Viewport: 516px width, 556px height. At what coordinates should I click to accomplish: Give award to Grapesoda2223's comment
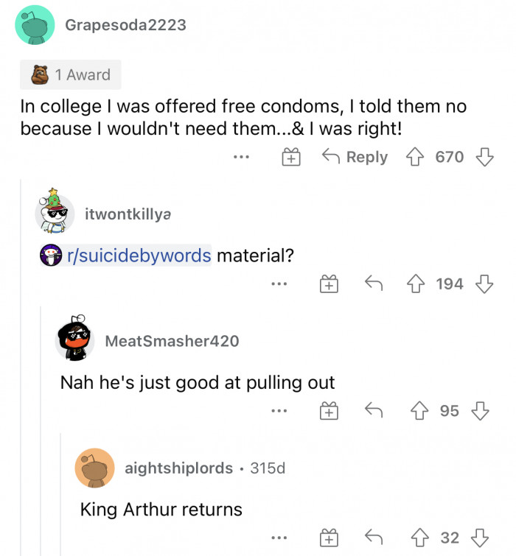click(x=292, y=157)
